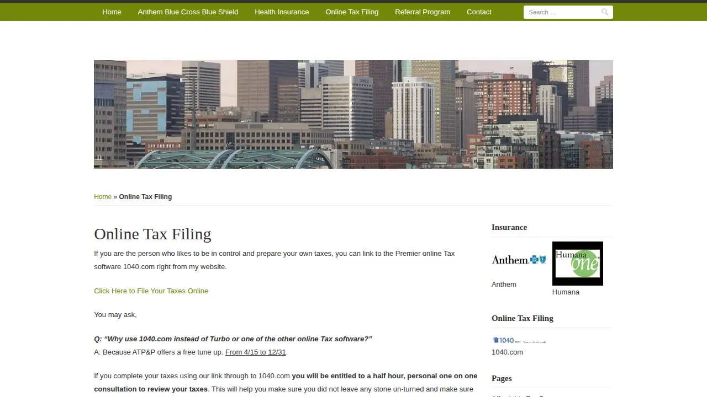Navigate to the Contact page
707x397 pixels.
tap(479, 12)
